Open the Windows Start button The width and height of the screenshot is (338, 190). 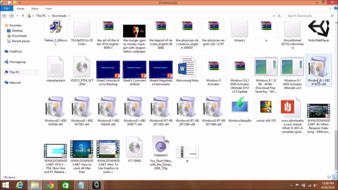(6, 185)
